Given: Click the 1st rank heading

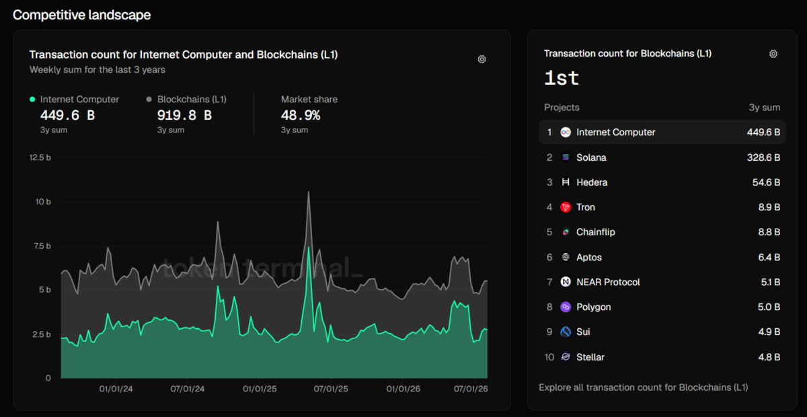Looking at the screenshot, I should point(562,78).
